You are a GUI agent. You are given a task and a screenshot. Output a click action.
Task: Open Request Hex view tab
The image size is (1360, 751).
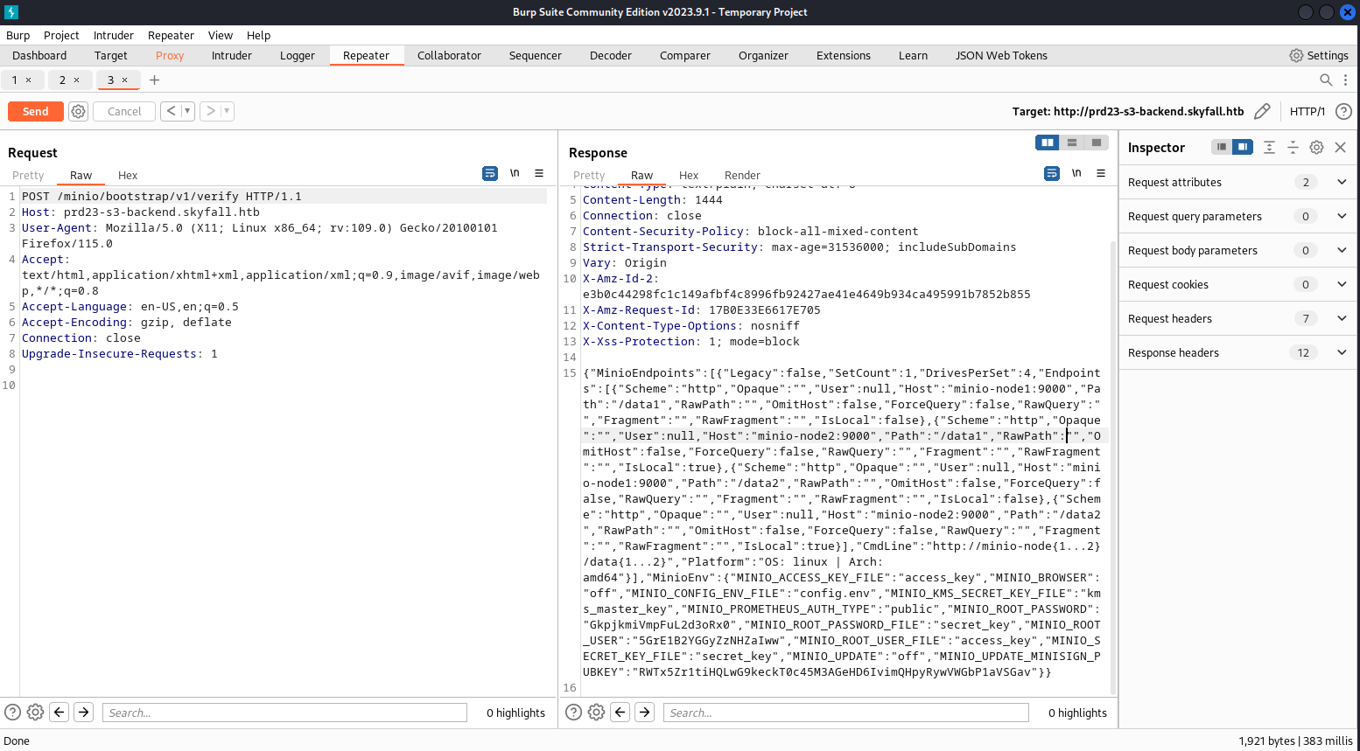pos(128,175)
